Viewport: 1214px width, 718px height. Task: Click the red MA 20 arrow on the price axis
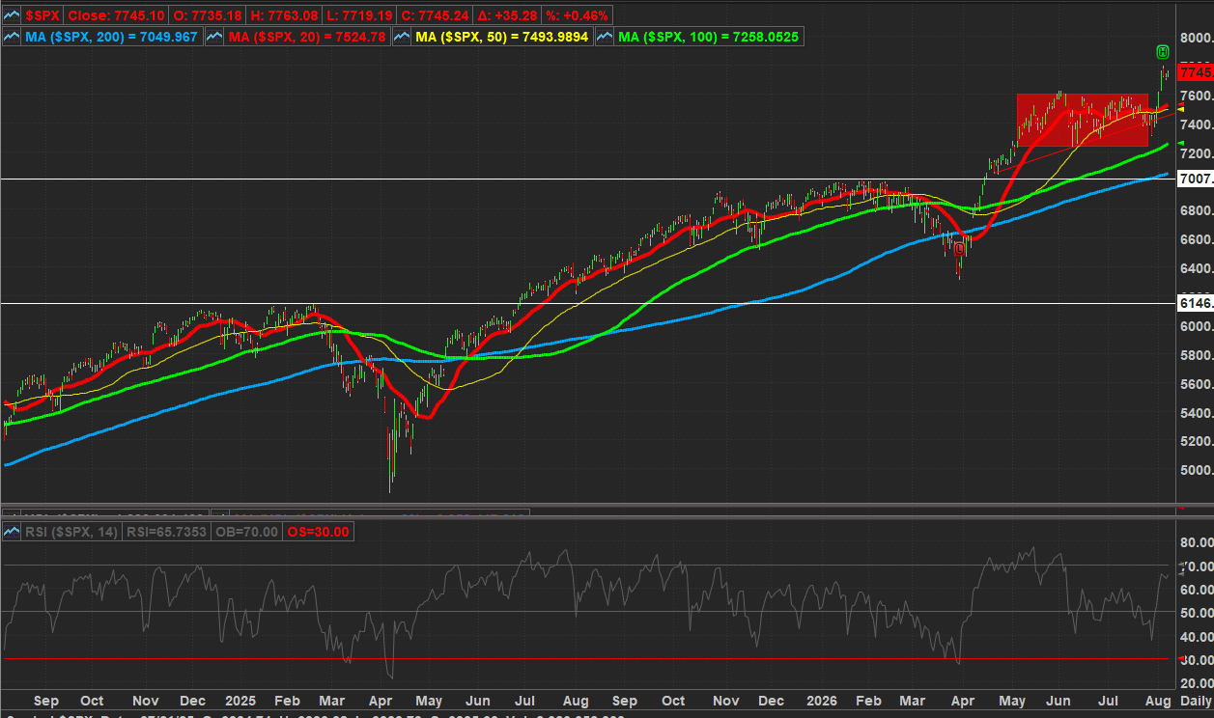tap(1181, 103)
